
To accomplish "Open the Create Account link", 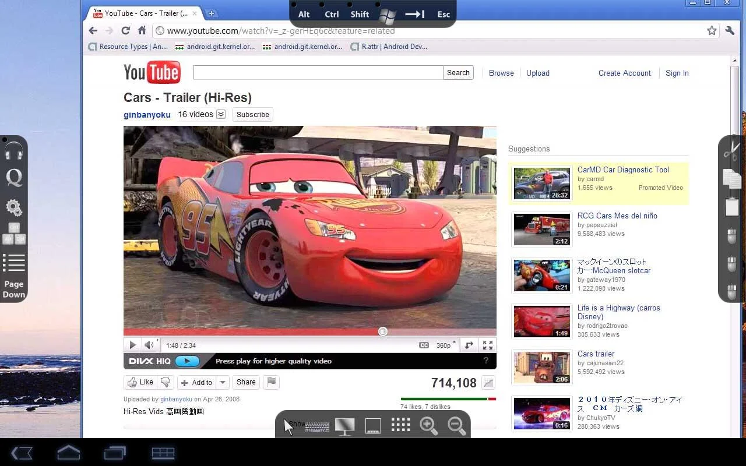I will tap(625, 73).
